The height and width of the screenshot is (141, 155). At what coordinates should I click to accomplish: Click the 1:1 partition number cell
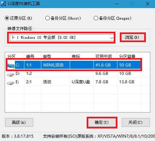tap(29, 65)
